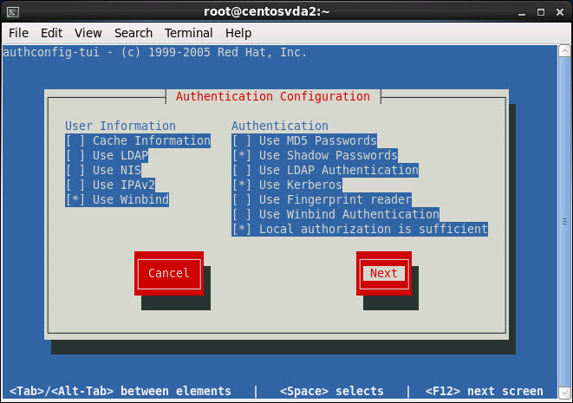
Task: Click the Next button
Action: [384, 273]
